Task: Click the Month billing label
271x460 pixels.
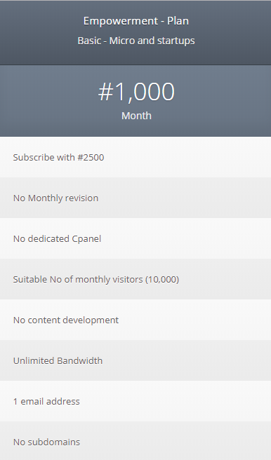Action: (x=136, y=116)
